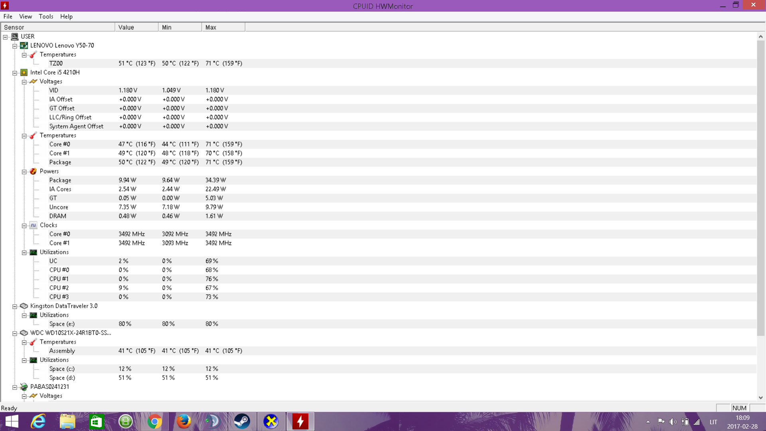Click the PABAS0241231 battery icon
This screenshot has height=431, width=766.
click(x=24, y=387)
